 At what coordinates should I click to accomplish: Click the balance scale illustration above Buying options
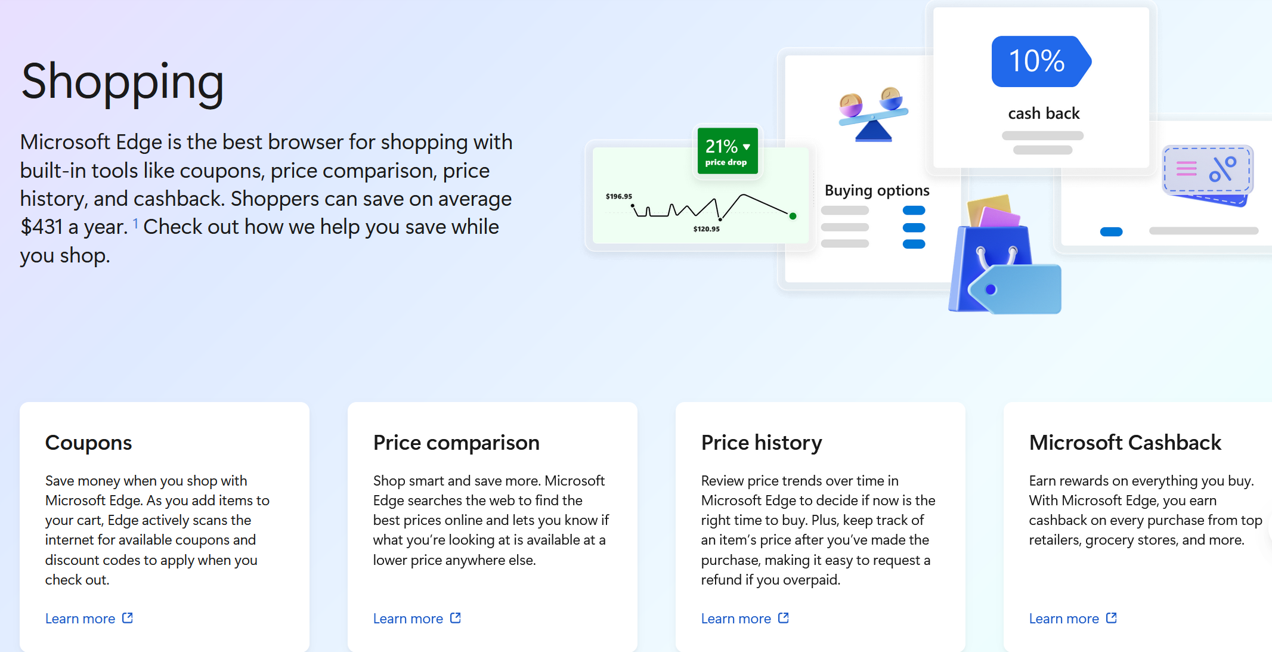[x=872, y=116]
